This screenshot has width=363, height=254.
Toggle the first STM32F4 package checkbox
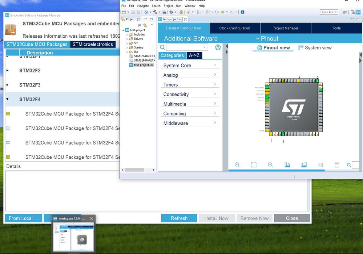point(8,114)
